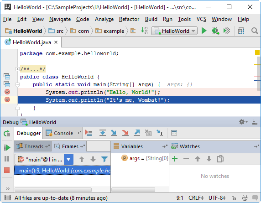Viewport: 261px width, 203px height.
Task: Click Run to Cursor
Action: click(x=160, y=133)
